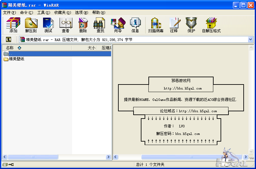Go up one folder level button

point(8,39)
